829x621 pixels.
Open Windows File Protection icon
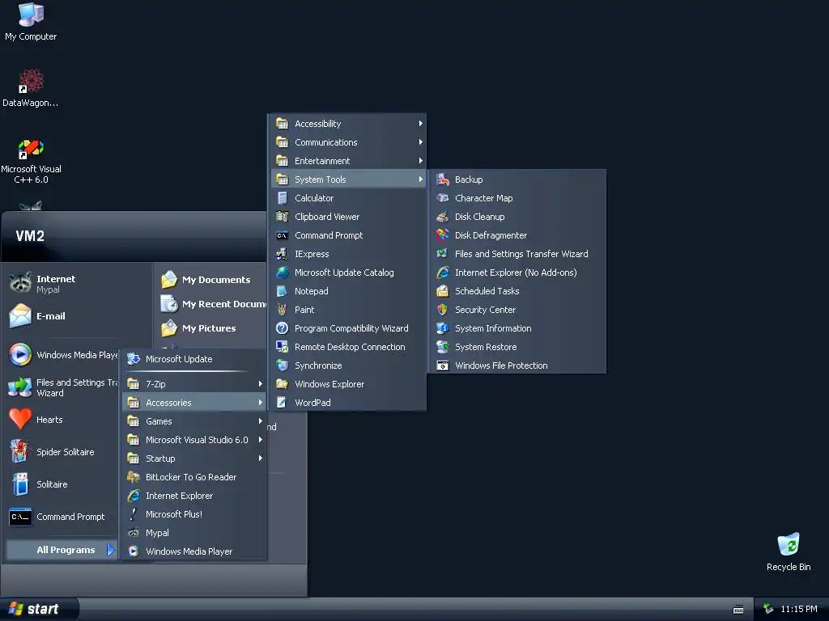(443, 365)
